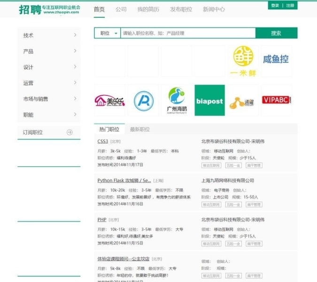This screenshot has width=317, height=282.
Task: Click 五险一金 tag in the PHP listing
Action: 233,244
